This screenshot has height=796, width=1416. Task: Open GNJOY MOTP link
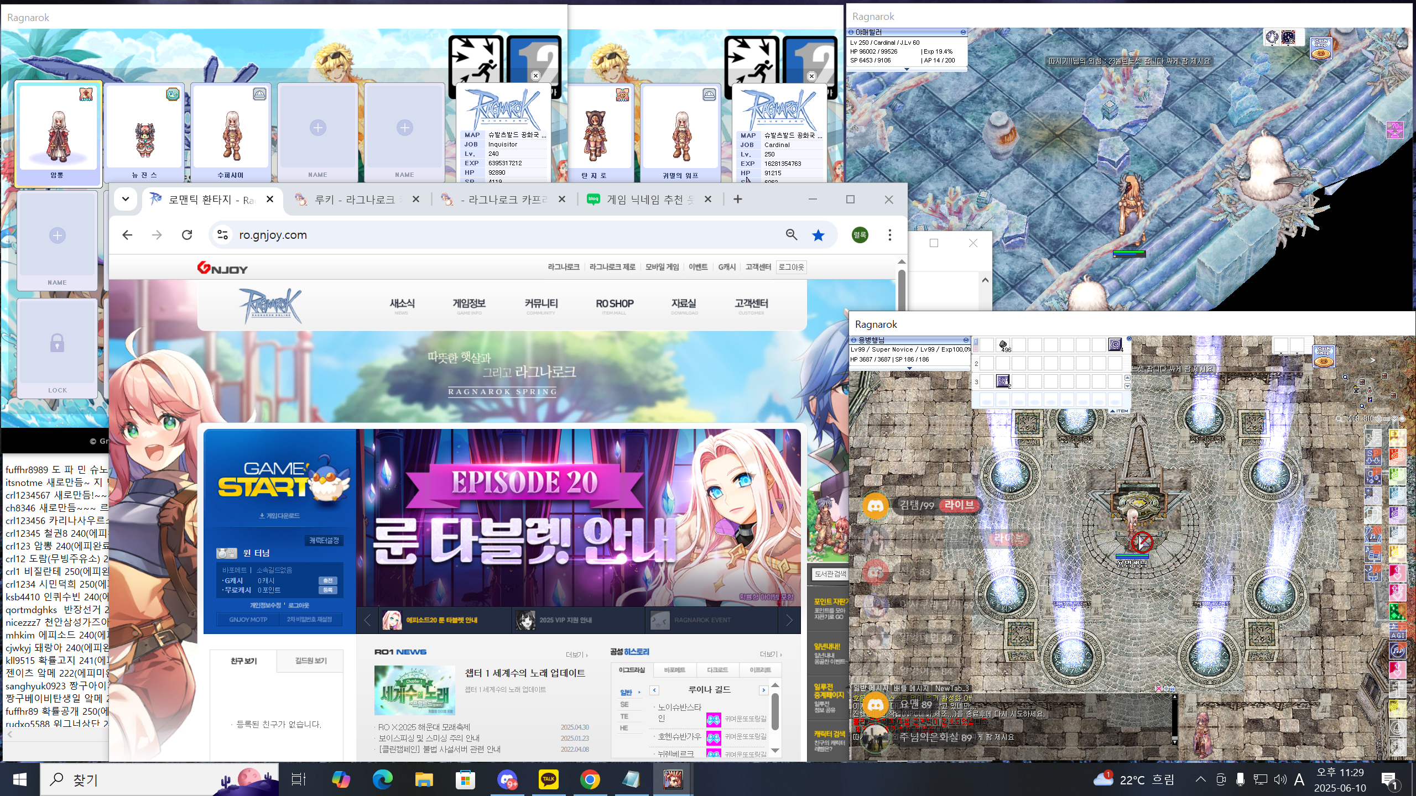[x=248, y=620]
